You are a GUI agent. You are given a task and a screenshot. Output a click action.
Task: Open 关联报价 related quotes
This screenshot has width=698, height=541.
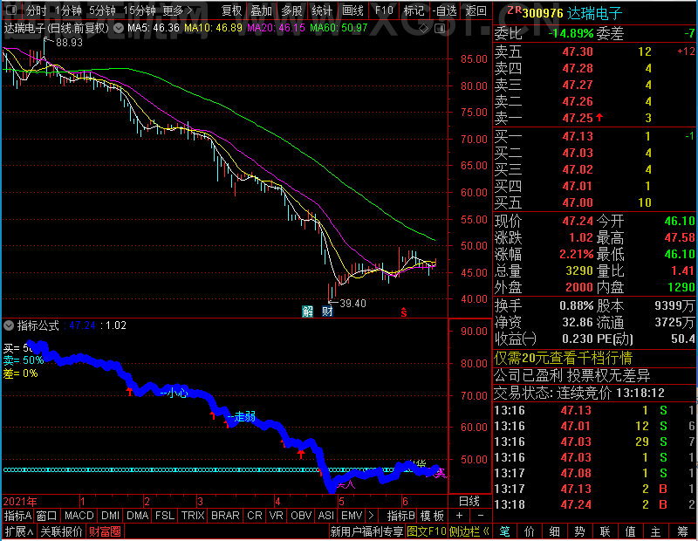click(x=61, y=531)
